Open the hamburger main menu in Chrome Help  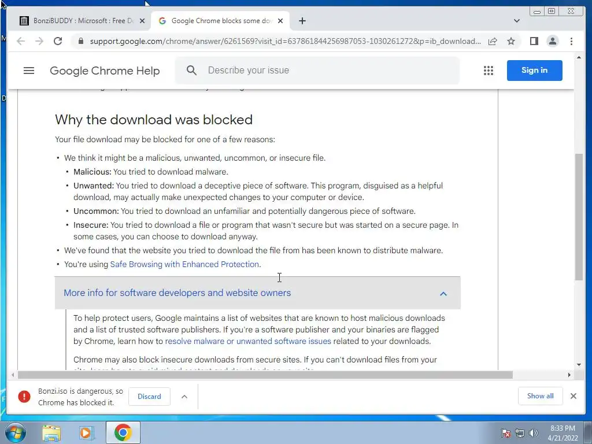click(29, 71)
